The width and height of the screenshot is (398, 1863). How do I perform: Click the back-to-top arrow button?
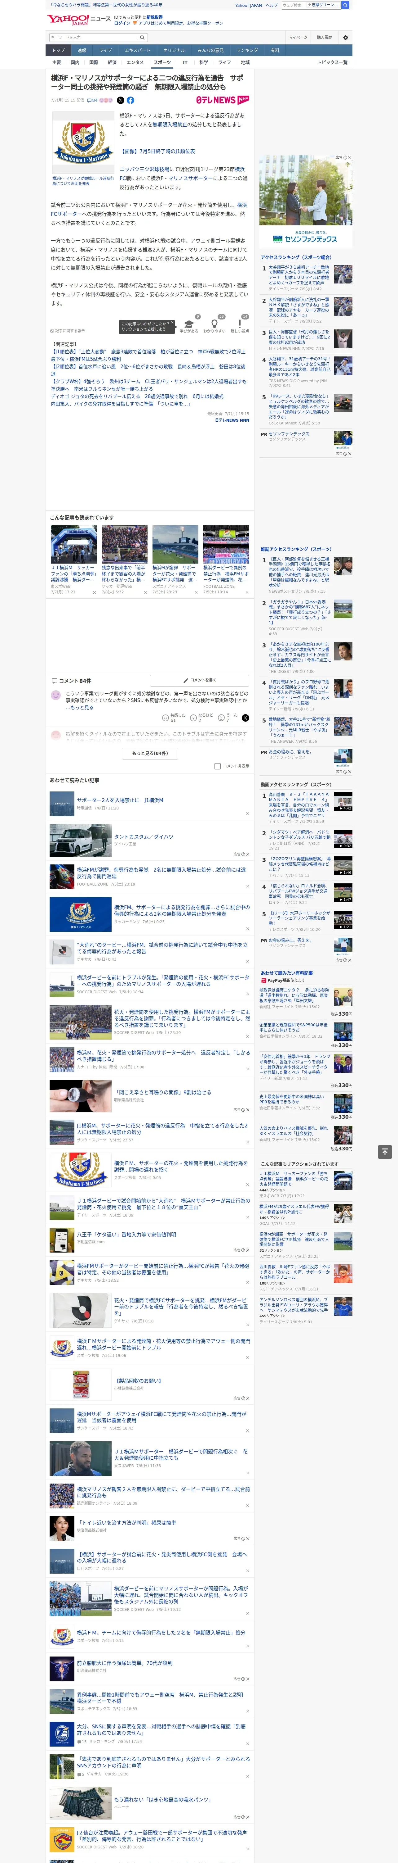tap(385, 1152)
